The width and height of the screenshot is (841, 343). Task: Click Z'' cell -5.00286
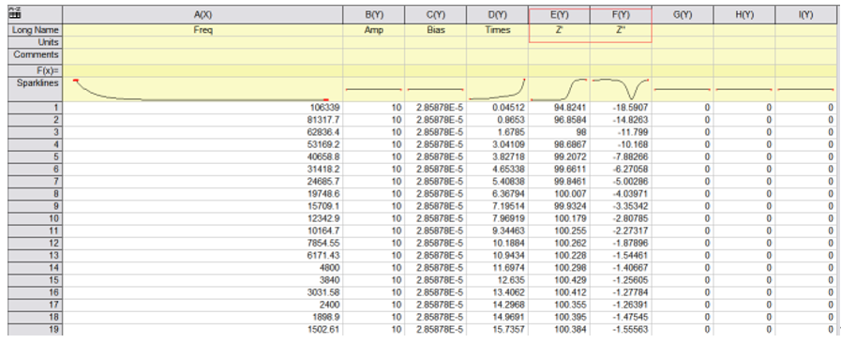pyautogui.click(x=621, y=181)
